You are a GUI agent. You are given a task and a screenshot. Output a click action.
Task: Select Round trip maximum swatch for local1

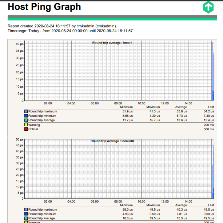point(26,111)
